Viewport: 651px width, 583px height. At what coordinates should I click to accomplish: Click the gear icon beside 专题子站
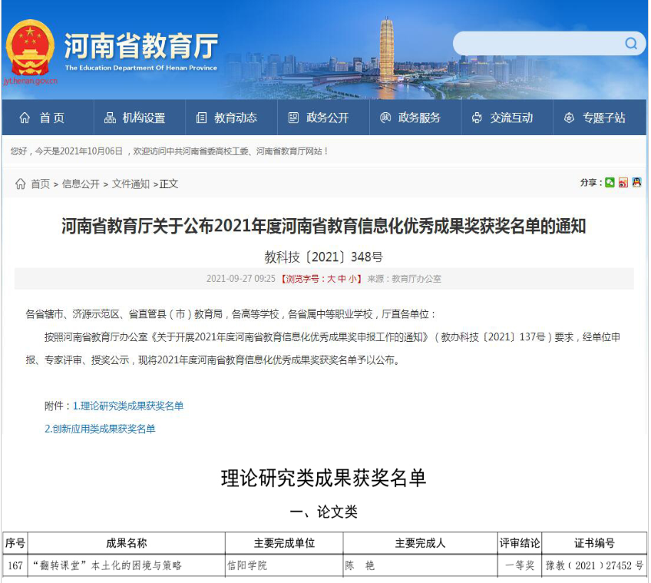(x=569, y=118)
